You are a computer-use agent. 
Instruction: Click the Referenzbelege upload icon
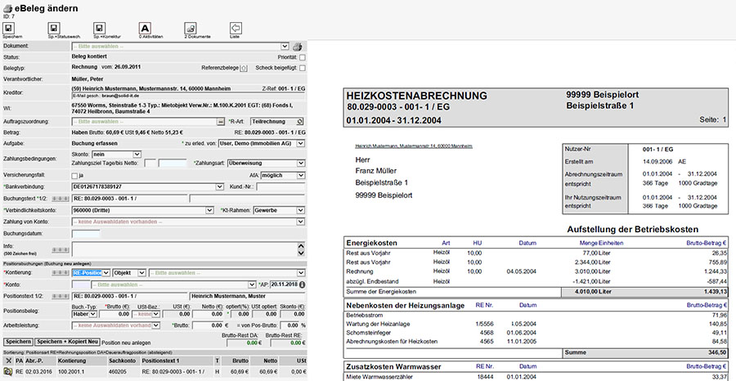(243, 68)
